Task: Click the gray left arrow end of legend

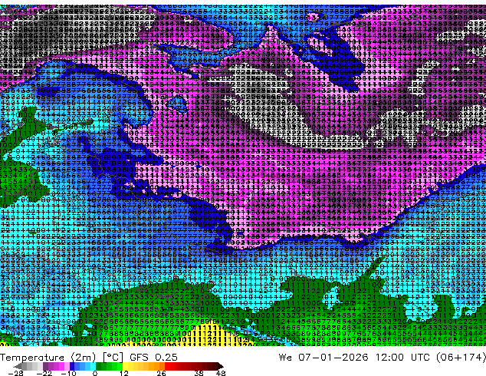Action: pos(18,366)
